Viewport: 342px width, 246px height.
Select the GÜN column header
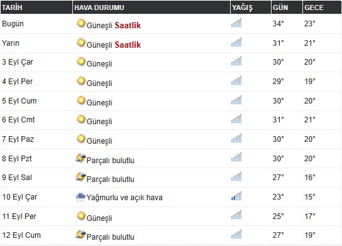pos(287,8)
